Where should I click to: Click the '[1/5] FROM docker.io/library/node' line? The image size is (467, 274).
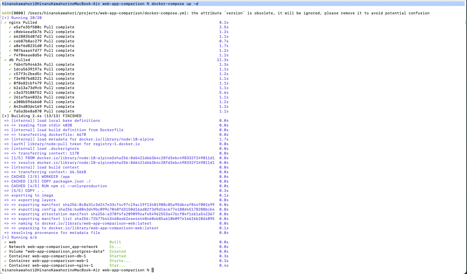109,158
